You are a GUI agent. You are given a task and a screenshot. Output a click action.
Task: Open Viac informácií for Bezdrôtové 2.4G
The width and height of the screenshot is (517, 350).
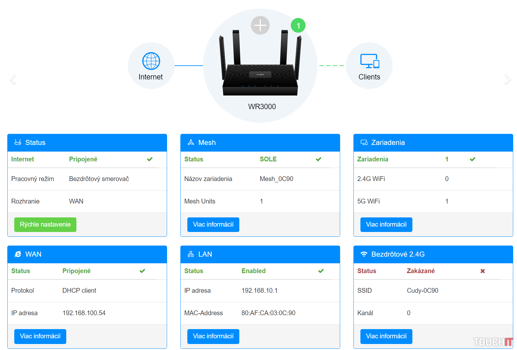point(386,336)
